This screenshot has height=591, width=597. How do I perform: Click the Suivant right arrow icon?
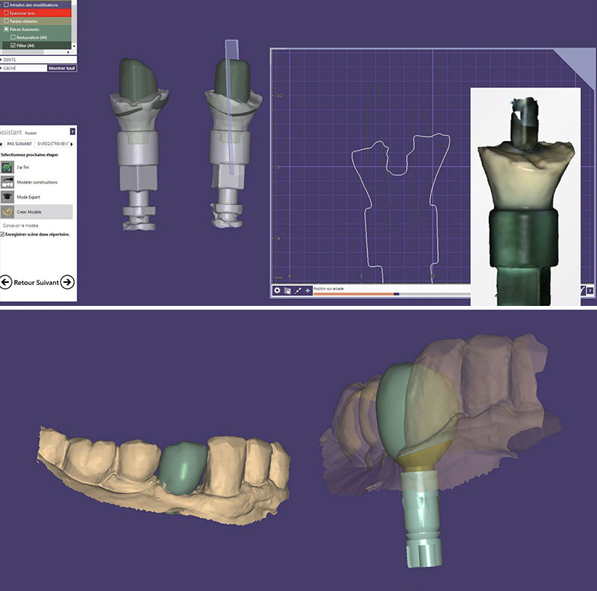tap(67, 282)
